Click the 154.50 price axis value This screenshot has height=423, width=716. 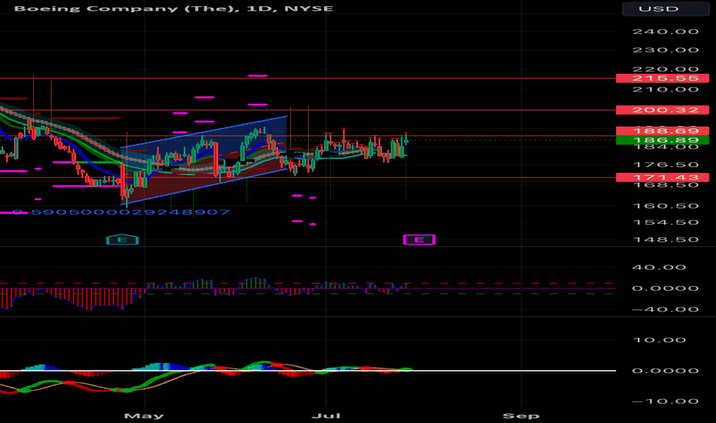point(665,222)
